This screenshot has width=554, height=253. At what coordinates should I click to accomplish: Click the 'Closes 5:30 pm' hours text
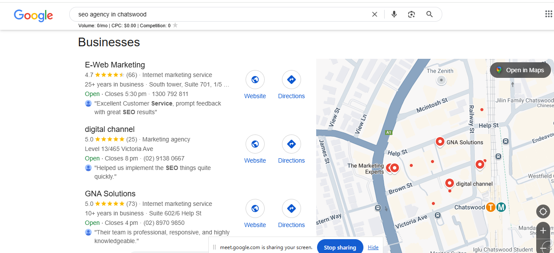[x=125, y=94]
